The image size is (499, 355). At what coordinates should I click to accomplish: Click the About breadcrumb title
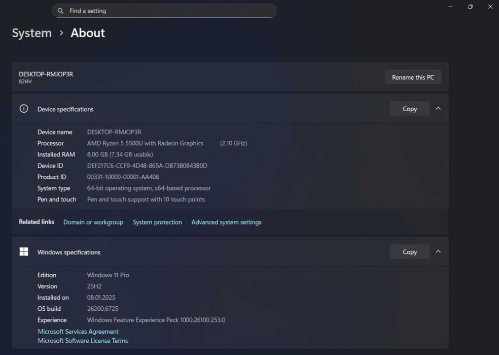coord(88,33)
